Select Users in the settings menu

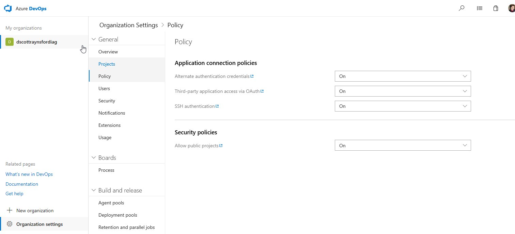click(x=104, y=88)
